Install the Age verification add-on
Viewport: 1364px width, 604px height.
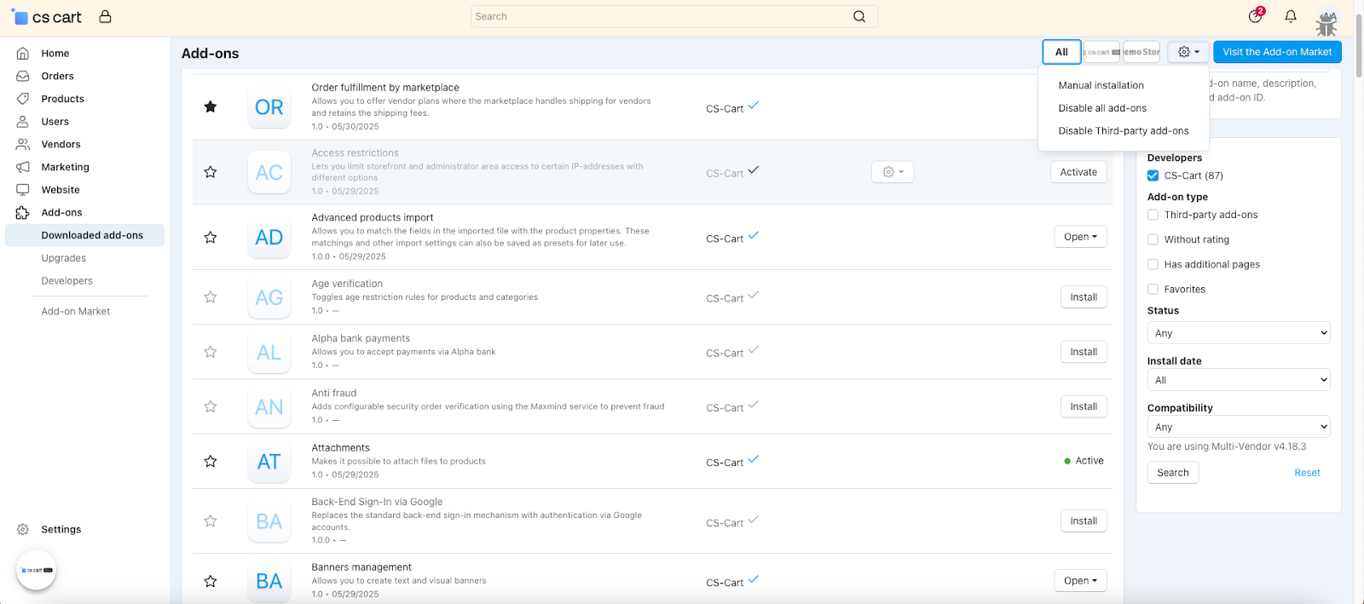(x=1084, y=297)
